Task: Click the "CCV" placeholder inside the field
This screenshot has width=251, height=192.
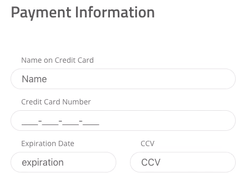Action: pyautogui.click(x=151, y=162)
